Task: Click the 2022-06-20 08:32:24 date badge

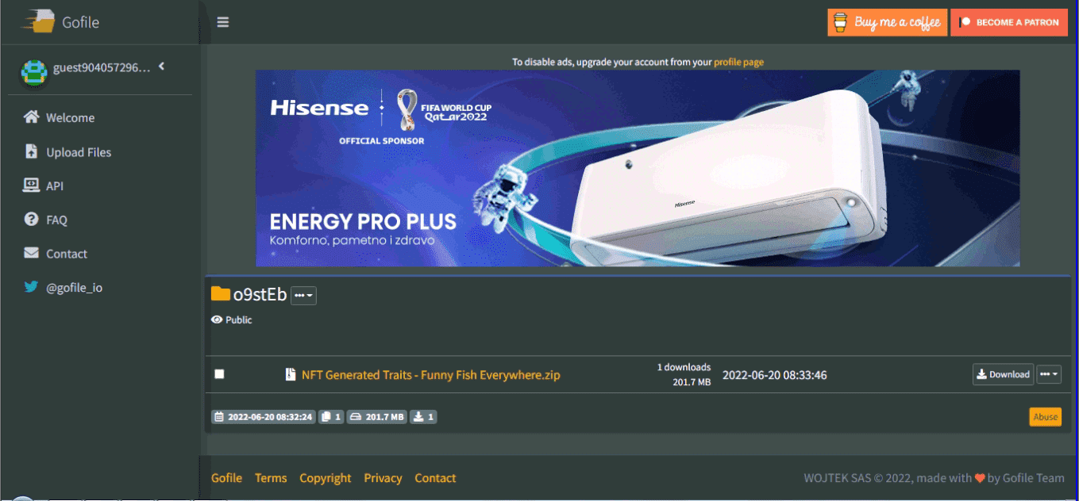Action: point(264,416)
